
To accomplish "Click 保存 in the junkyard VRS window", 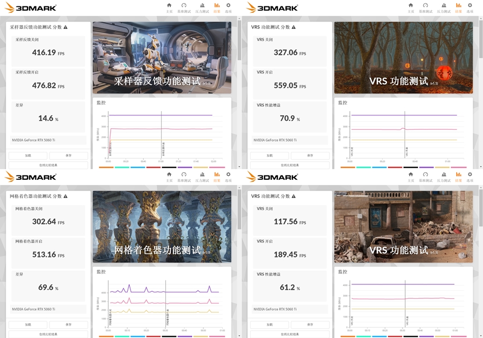I will 310,325.
